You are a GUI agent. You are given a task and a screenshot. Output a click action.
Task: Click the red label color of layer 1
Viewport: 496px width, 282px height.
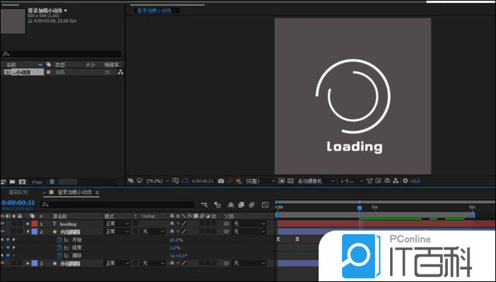(x=35, y=223)
